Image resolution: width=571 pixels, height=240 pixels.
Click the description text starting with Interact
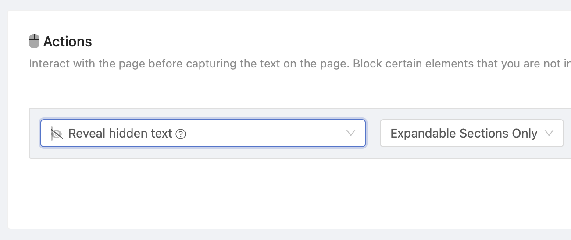[x=300, y=64]
